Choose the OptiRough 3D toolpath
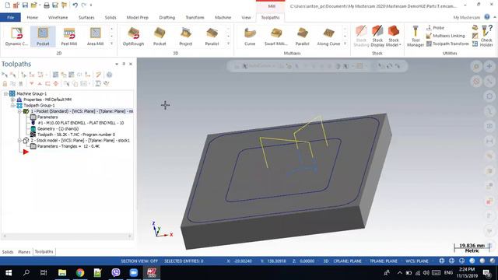Screen dimensions: 498x280 point(133,37)
